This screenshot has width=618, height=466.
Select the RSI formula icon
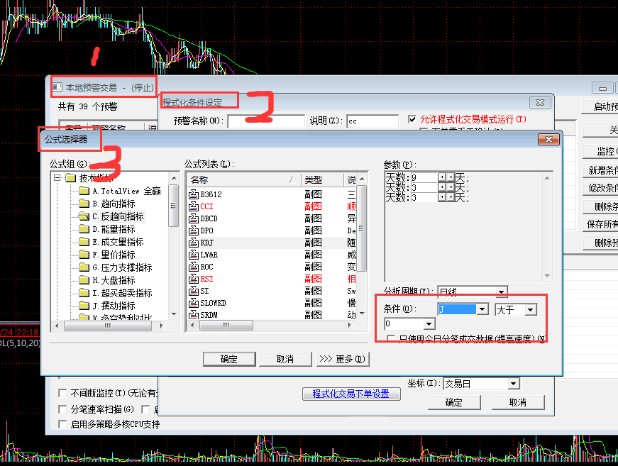coord(194,279)
